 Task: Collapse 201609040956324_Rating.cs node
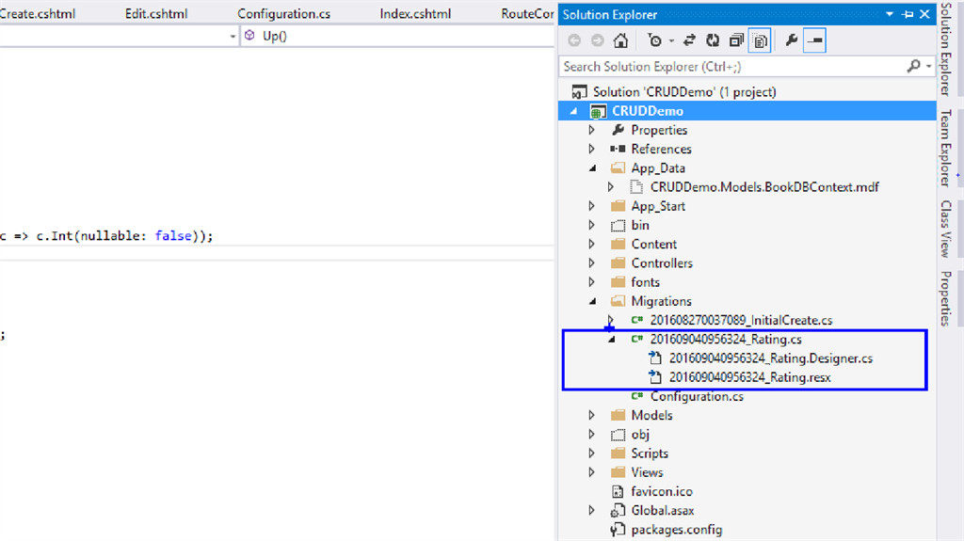612,340
